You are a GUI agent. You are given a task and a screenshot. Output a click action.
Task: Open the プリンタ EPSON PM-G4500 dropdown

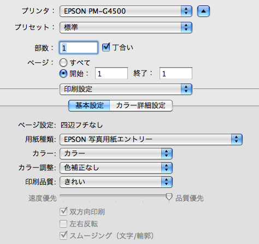pos(126,11)
